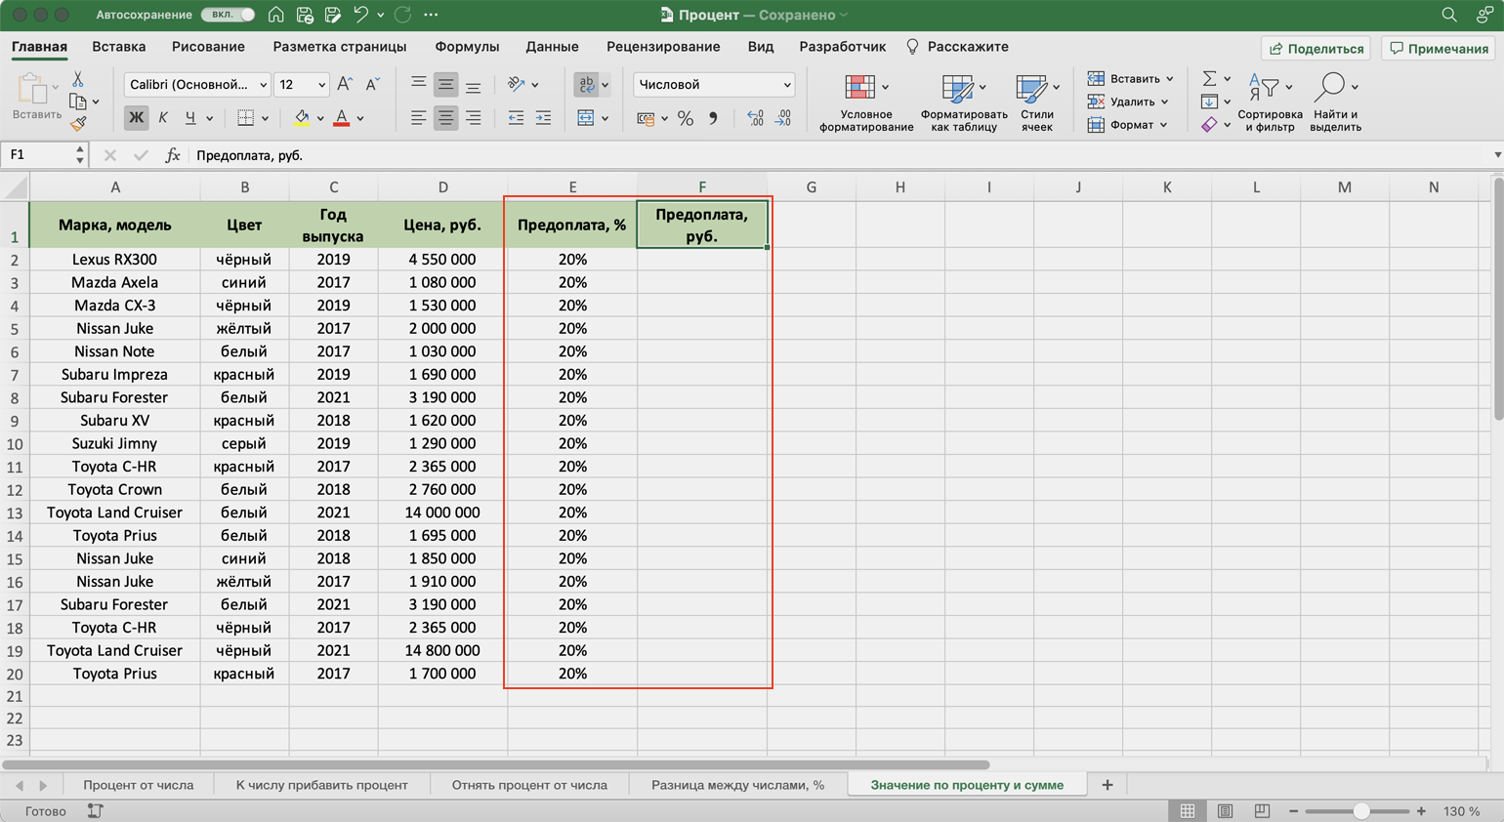Expand the number format dropdown
Screen dimensions: 1504x822
713,85
